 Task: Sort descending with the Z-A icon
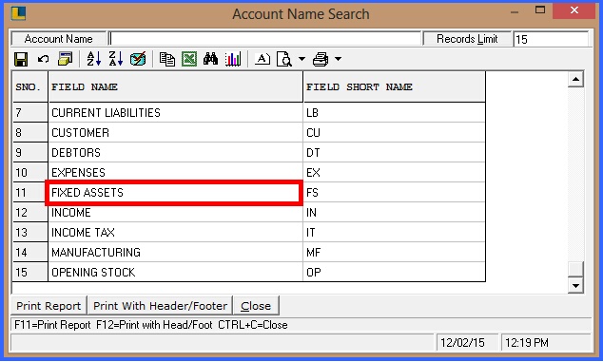(x=116, y=59)
